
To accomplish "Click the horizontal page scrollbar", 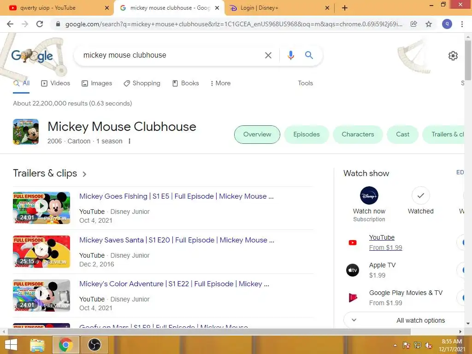I will click(x=209, y=331).
